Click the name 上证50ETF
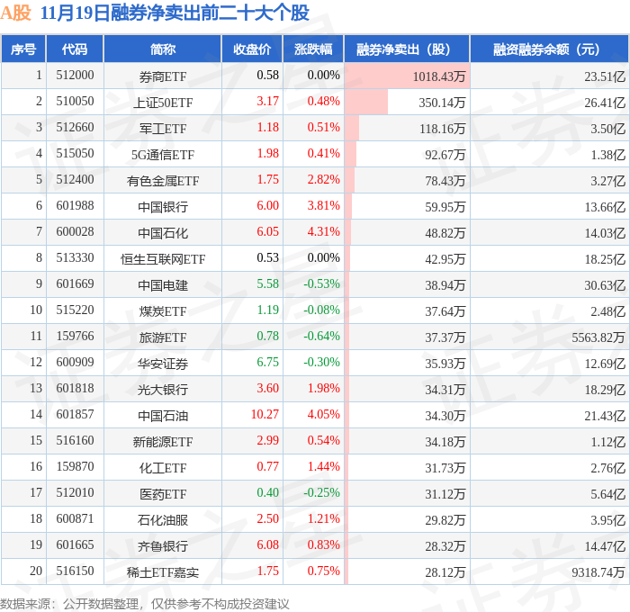630x612 pixels. [163, 103]
